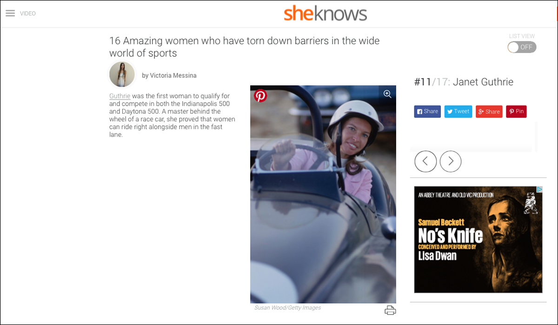Advance to the next slide arrow
The height and width of the screenshot is (325, 558).
pyautogui.click(x=451, y=162)
